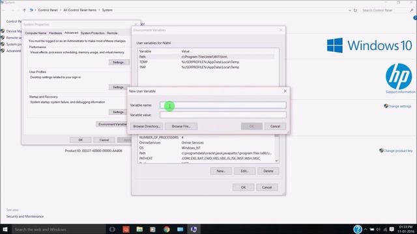Click Edit under system variables list

tap(245, 171)
